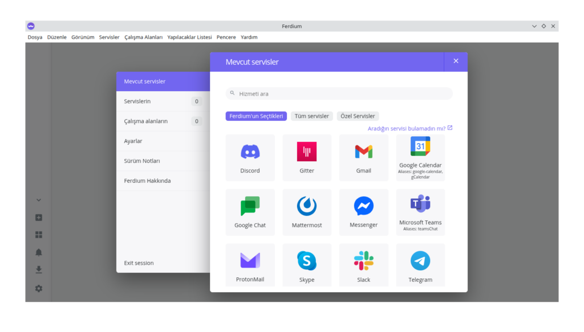
Task: Click the add service plus icon in sidebar
Action: point(39,218)
